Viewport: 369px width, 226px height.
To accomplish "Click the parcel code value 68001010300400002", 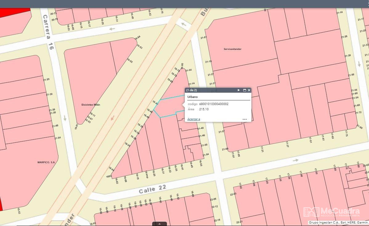I will 214,104.
